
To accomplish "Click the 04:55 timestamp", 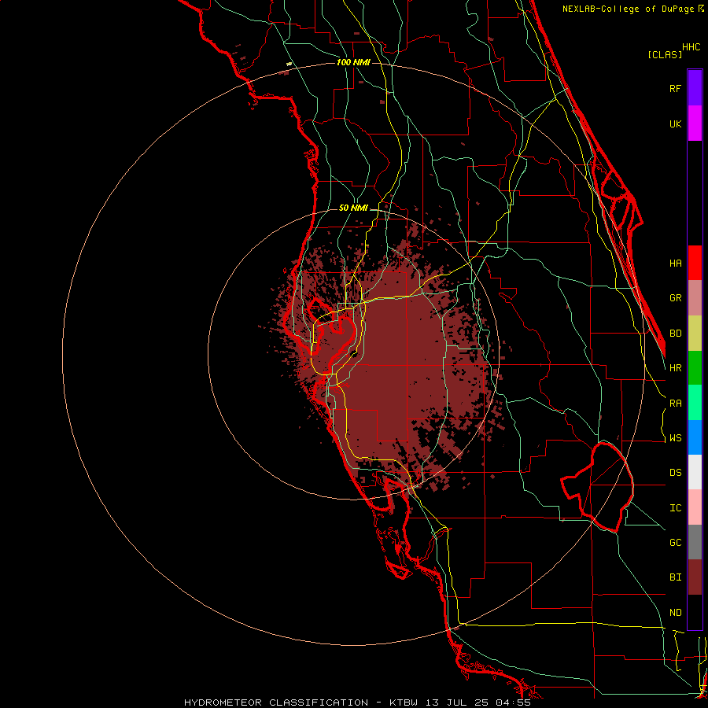I will coord(514,702).
